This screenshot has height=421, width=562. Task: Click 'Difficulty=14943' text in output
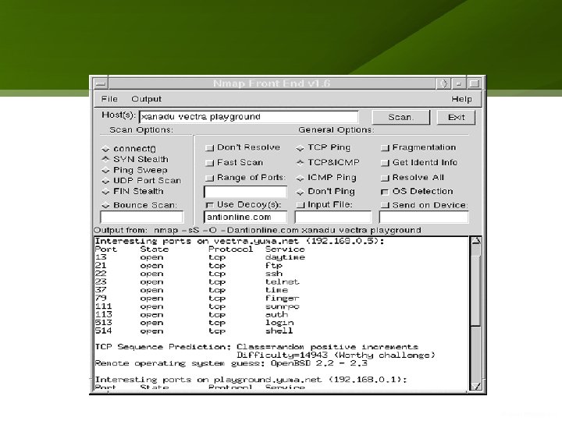click(282, 356)
